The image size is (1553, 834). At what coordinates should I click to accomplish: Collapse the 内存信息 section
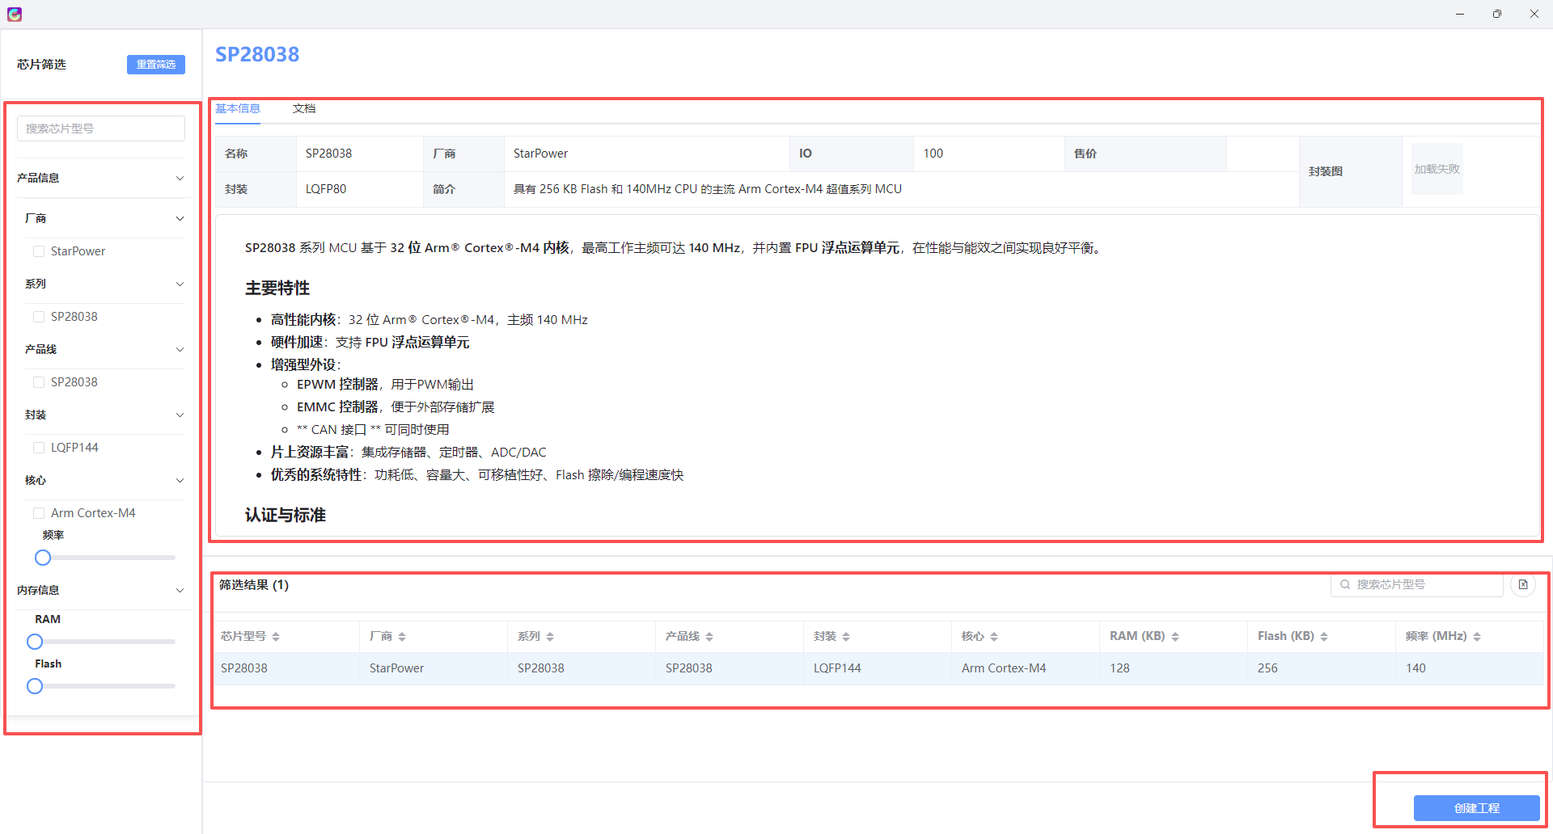pyautogui.click(x=180, y=591)
